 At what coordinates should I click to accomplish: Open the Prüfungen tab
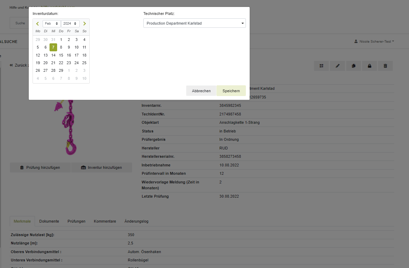(x=76, y=221)
